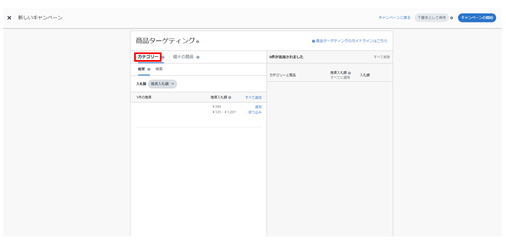Click the 入札額 column header in right panel
Image resolution: width=506 pixels, height=243 pixels.
pyautogui.click(x=365, y=75)
